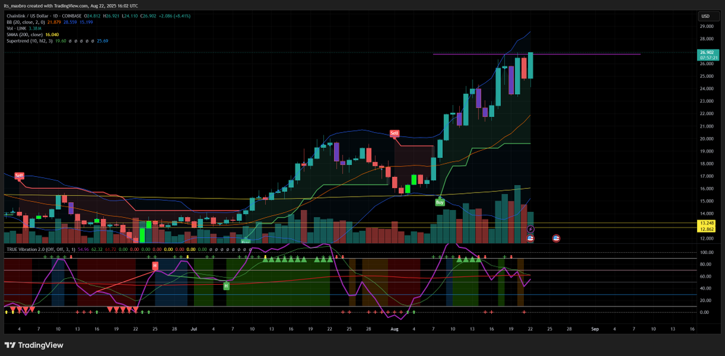Click the open price O24.812
Screen dimensions: 725x356
(x=92, y=16)
